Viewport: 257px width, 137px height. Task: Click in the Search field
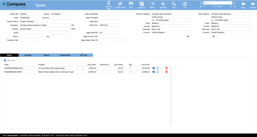point(217,3)
